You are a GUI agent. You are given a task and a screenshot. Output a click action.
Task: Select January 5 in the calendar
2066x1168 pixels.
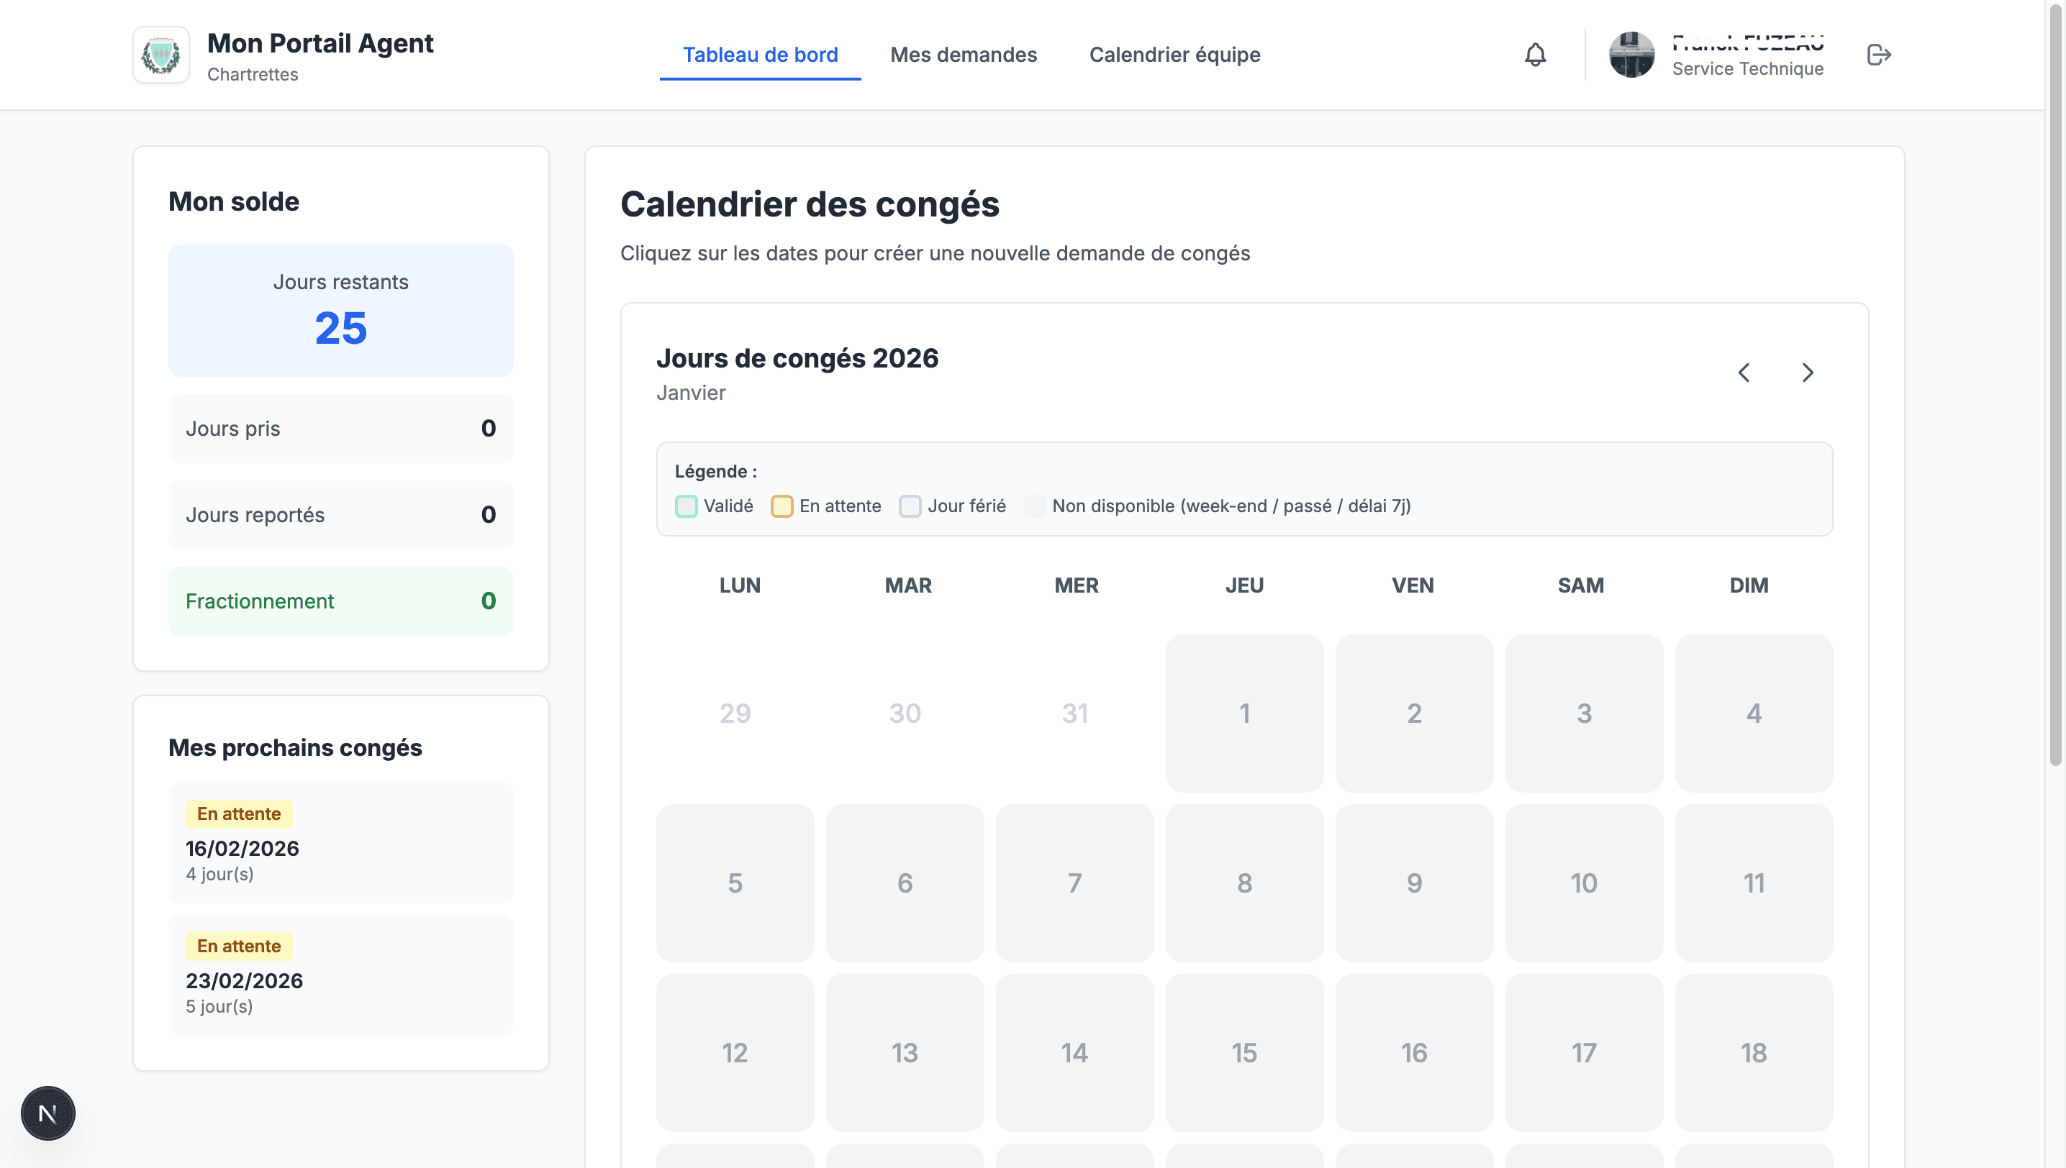(735, 883)
